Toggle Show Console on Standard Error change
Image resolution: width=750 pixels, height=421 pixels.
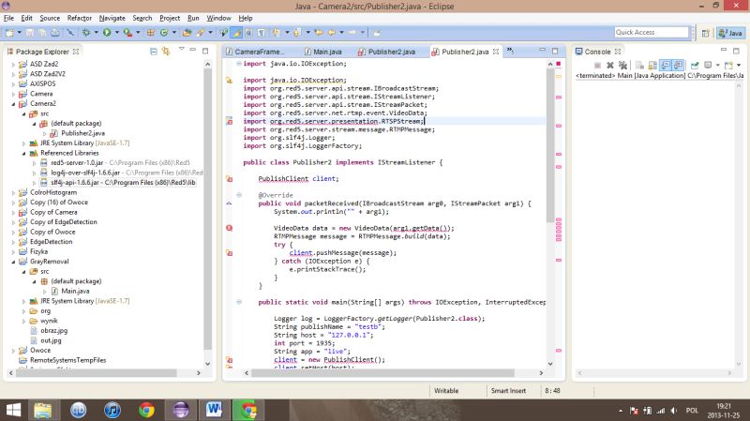point(678,65)
